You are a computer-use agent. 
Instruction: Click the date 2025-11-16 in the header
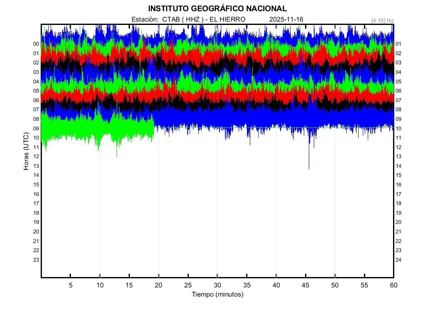(286, 20)
